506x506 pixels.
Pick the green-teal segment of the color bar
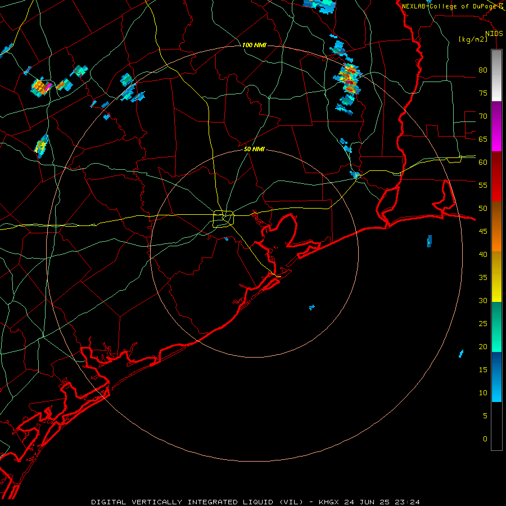(x=496, y=327)
